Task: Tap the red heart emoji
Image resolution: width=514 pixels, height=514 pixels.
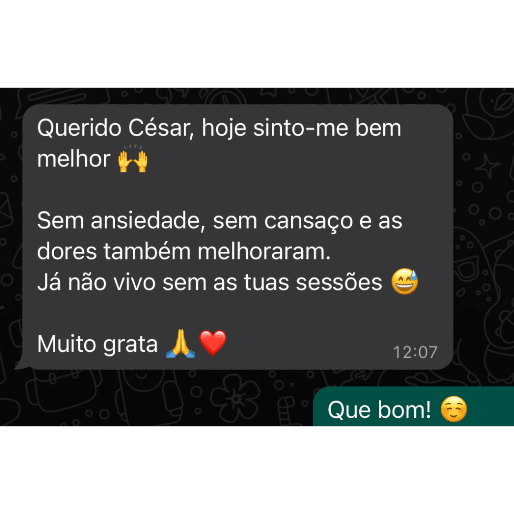Action: coord(213,343)
